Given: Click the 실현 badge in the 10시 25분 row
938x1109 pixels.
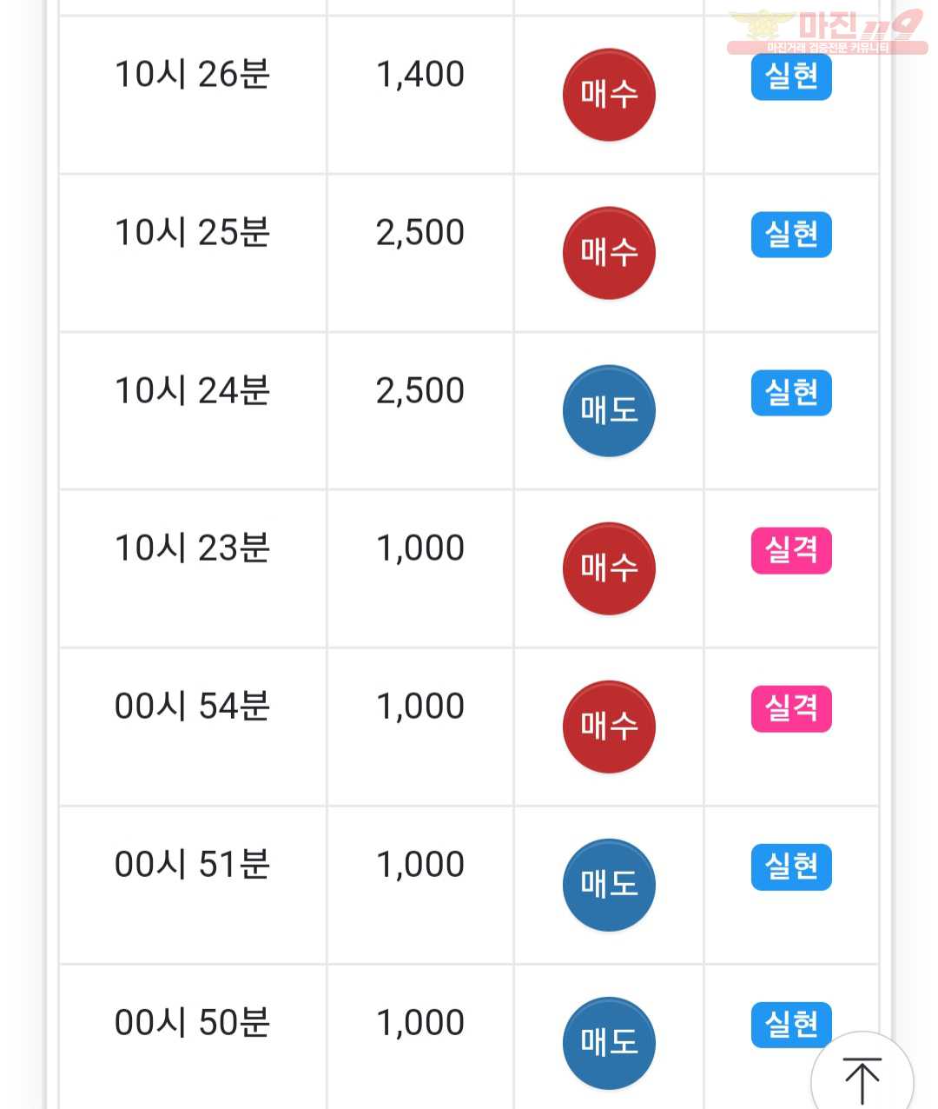Looking at the screenshot, I should tap(791, 235).
